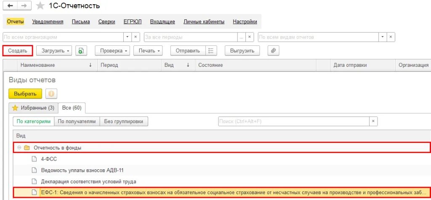Open the Письма section
Viewport: 431px width, 200px height.
81,22
